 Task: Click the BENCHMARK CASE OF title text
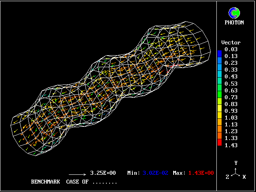[74, 182]
